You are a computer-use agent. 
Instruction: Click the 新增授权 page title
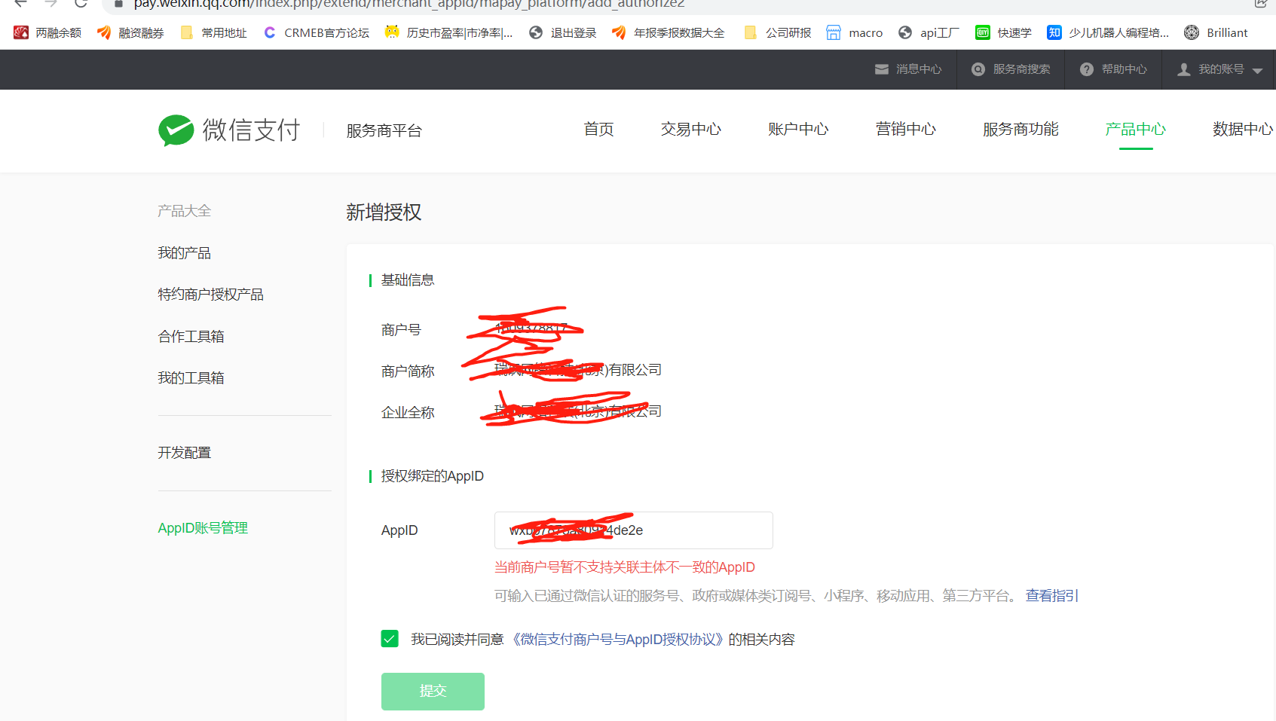coord(384,212)
